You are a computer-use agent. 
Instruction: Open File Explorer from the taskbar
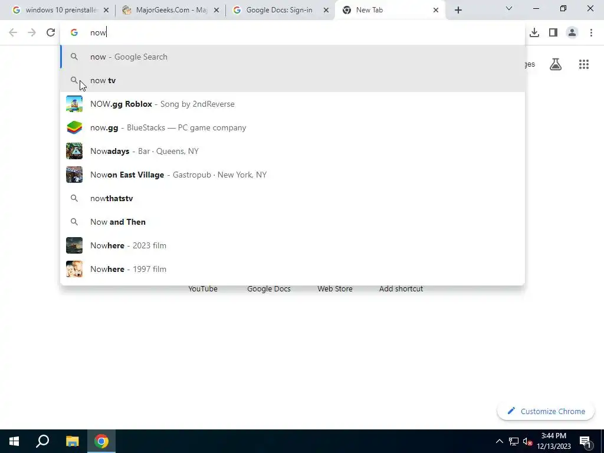point(72,441)
